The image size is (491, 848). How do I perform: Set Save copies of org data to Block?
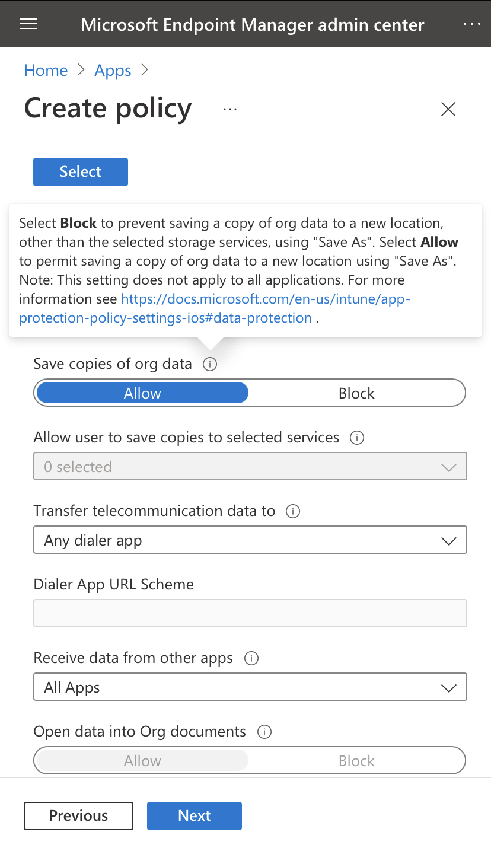[x=356, y=393]
